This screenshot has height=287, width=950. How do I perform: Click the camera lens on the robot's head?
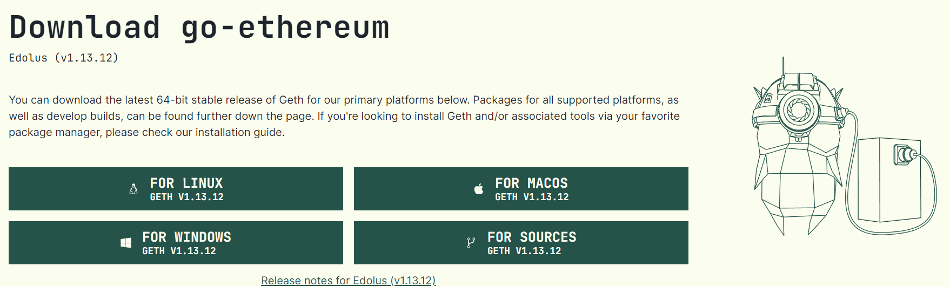(x=797, y=110)
